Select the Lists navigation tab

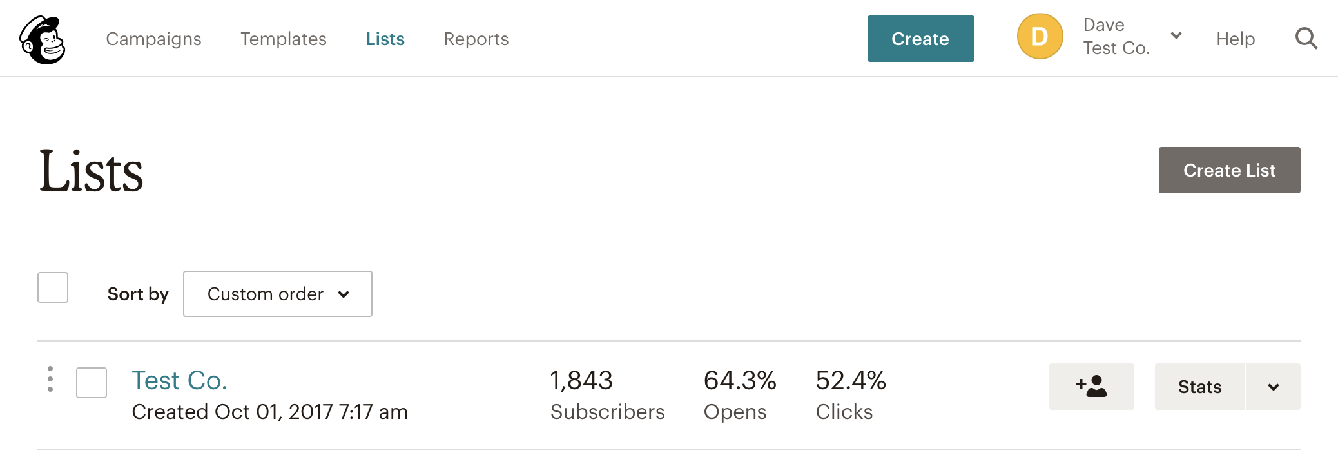tap(385, 39)
